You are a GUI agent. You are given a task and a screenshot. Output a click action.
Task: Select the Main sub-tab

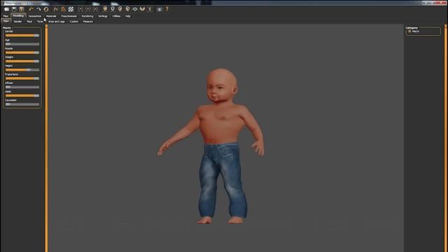[6, 21]
